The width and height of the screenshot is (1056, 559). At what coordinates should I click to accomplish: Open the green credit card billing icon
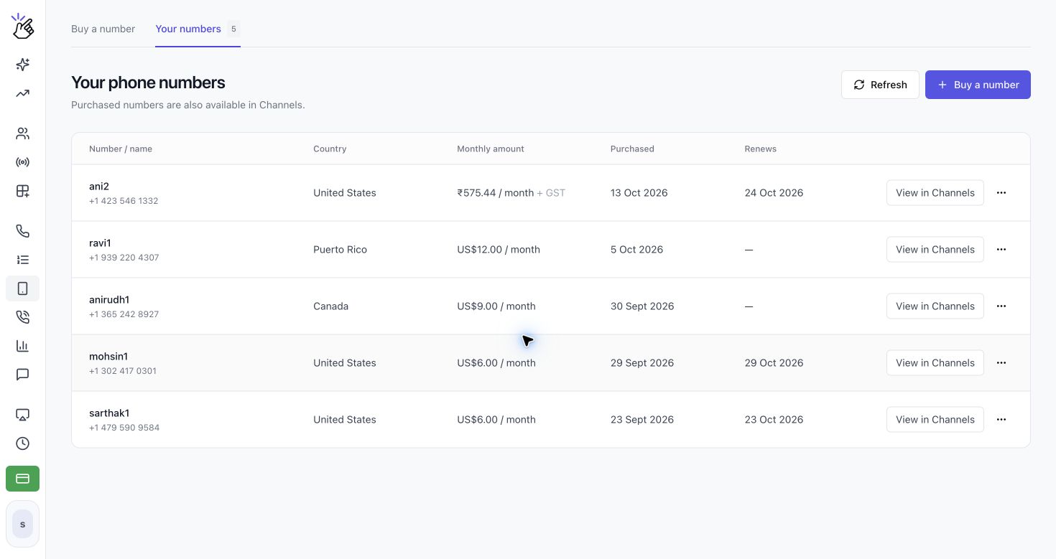22,479
